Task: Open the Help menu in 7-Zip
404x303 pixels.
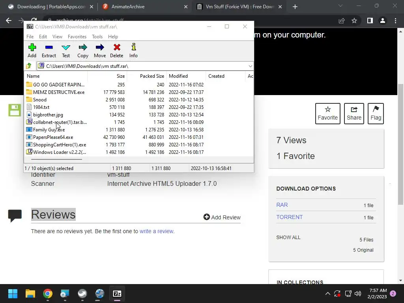Action: pyautogui.click(x=113, y=37)
